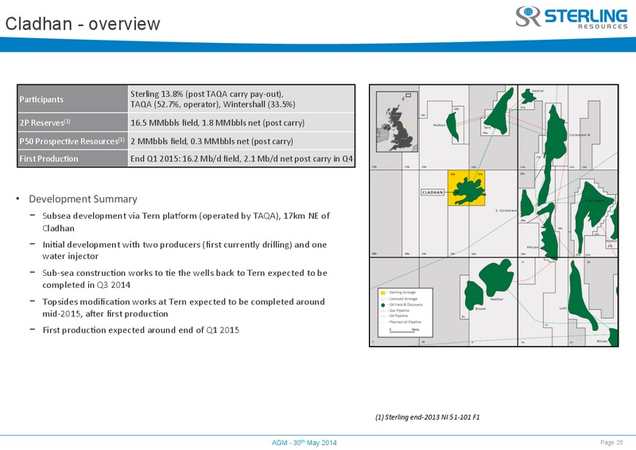
Task: Click the 'Tern' field label on map
Action: point(487,127)
